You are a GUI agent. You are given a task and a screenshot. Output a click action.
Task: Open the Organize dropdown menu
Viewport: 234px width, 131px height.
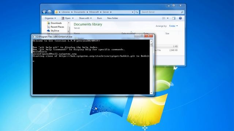pyautogui.click(x=50, y=18)
